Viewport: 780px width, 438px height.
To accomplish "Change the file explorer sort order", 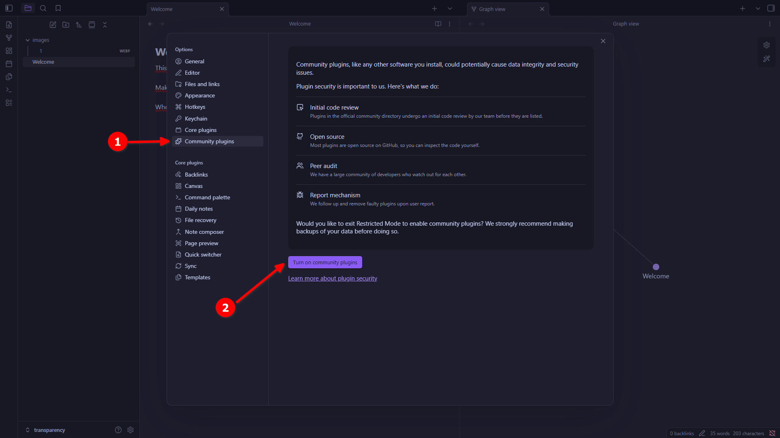I will coord(79,25).
